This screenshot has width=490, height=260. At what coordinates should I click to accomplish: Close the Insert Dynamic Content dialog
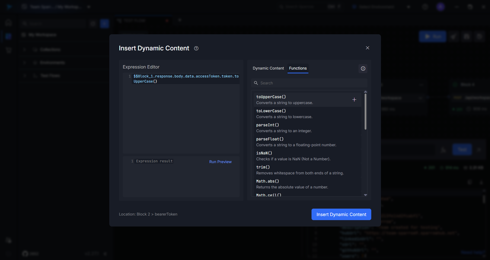click(x=367, y=48)
